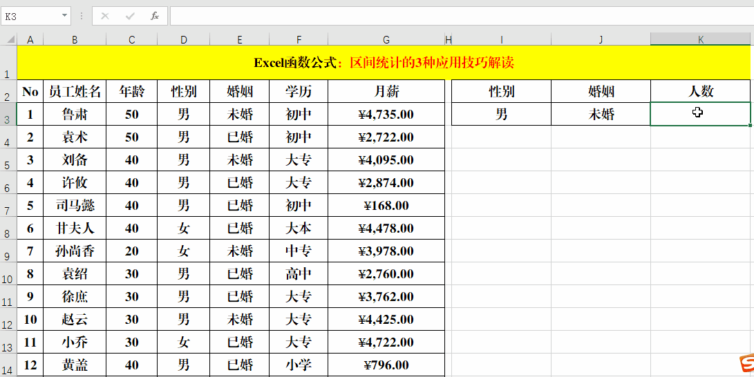
Task: Click the name cell '许攸'
Action: coord(75,183)
